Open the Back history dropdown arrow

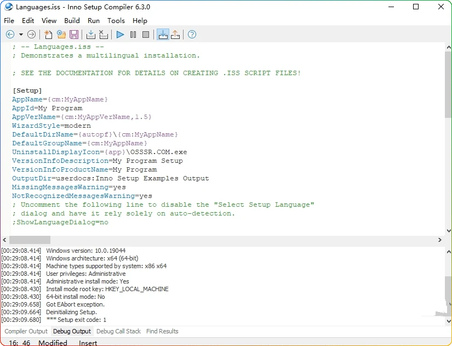pyautogui.click(x=21, y=35)
